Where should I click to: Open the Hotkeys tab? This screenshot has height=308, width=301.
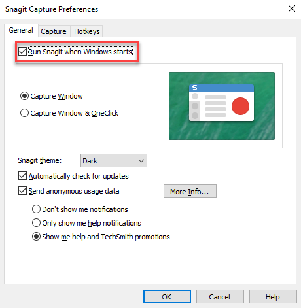87,31
